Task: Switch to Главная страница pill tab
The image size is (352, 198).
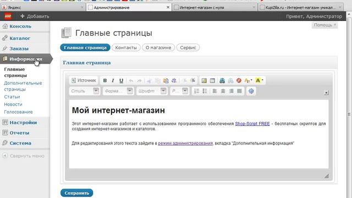Action: (85, 48)
